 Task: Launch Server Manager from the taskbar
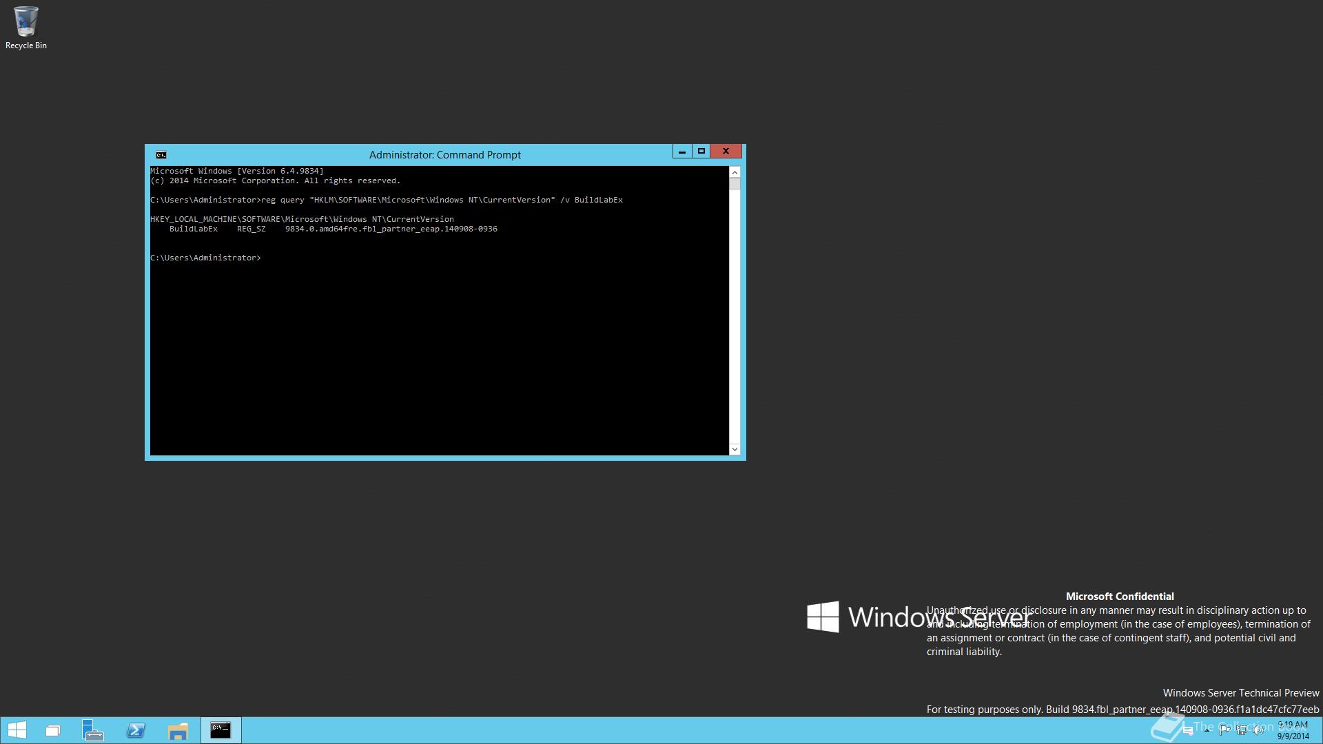pos(92,730)
